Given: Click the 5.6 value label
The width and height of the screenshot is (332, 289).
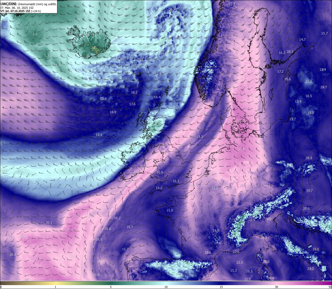Looking at the screenshot, I should 35,34.
